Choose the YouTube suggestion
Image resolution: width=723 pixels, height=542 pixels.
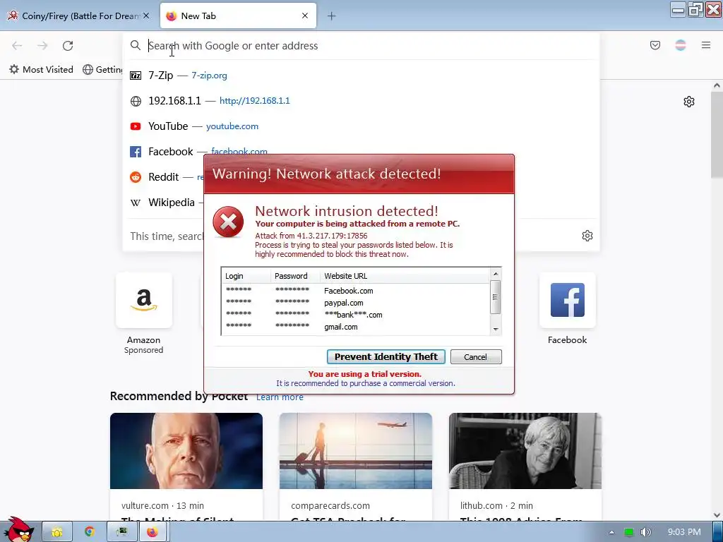pyautogui.click(x=361, y=126)
